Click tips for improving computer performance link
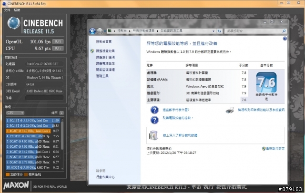Viewport: 305px width, 193px height. pos(178,118)
